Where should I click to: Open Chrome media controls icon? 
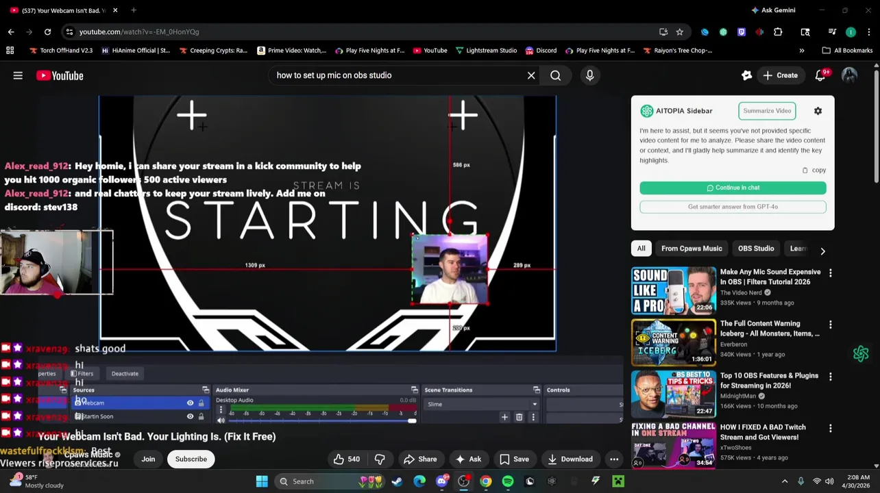(832, 31)
